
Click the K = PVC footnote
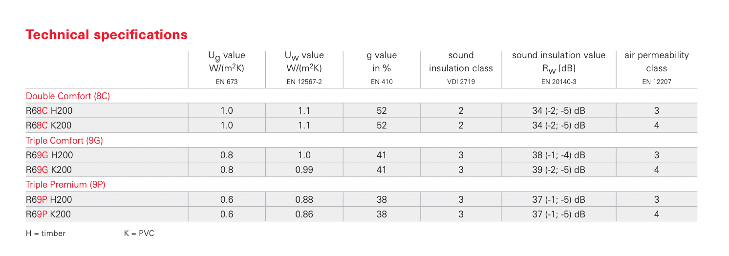point(139,234)
